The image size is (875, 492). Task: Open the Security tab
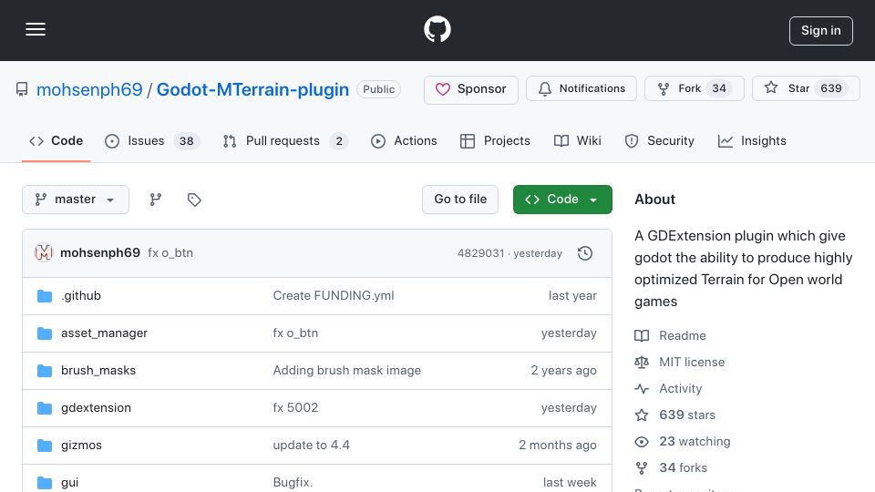pyautogui.click(x=659, y=140)
